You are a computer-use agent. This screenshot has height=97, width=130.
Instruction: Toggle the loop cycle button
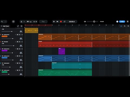coord(64,22)
